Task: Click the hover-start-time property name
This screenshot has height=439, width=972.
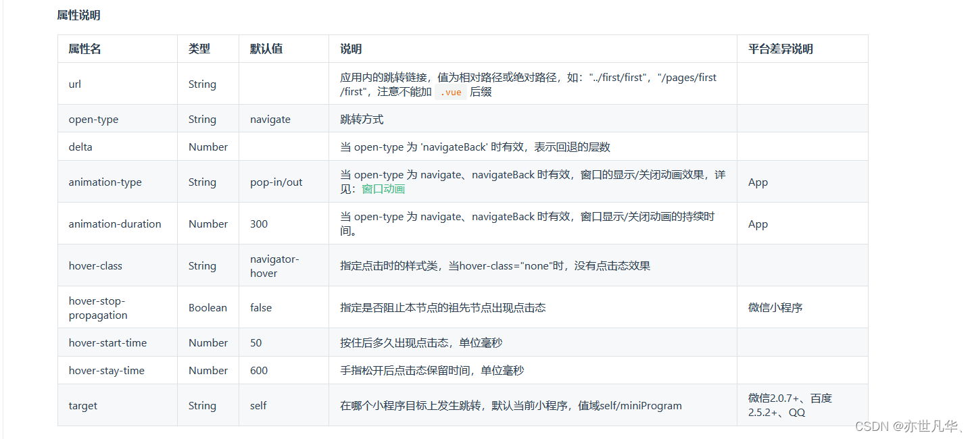Action: [107, 343]
